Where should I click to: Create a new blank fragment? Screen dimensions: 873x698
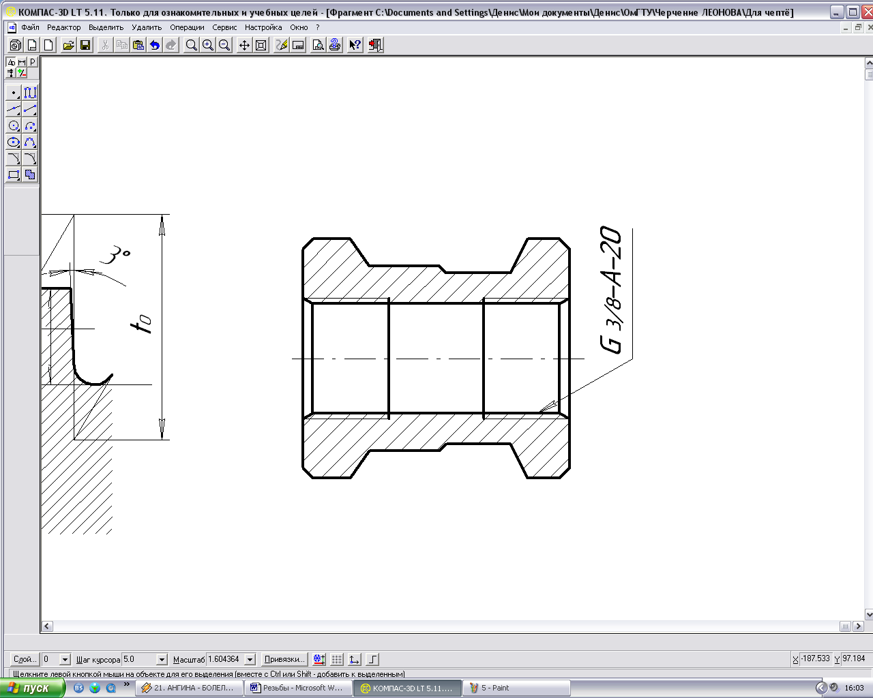48,45
